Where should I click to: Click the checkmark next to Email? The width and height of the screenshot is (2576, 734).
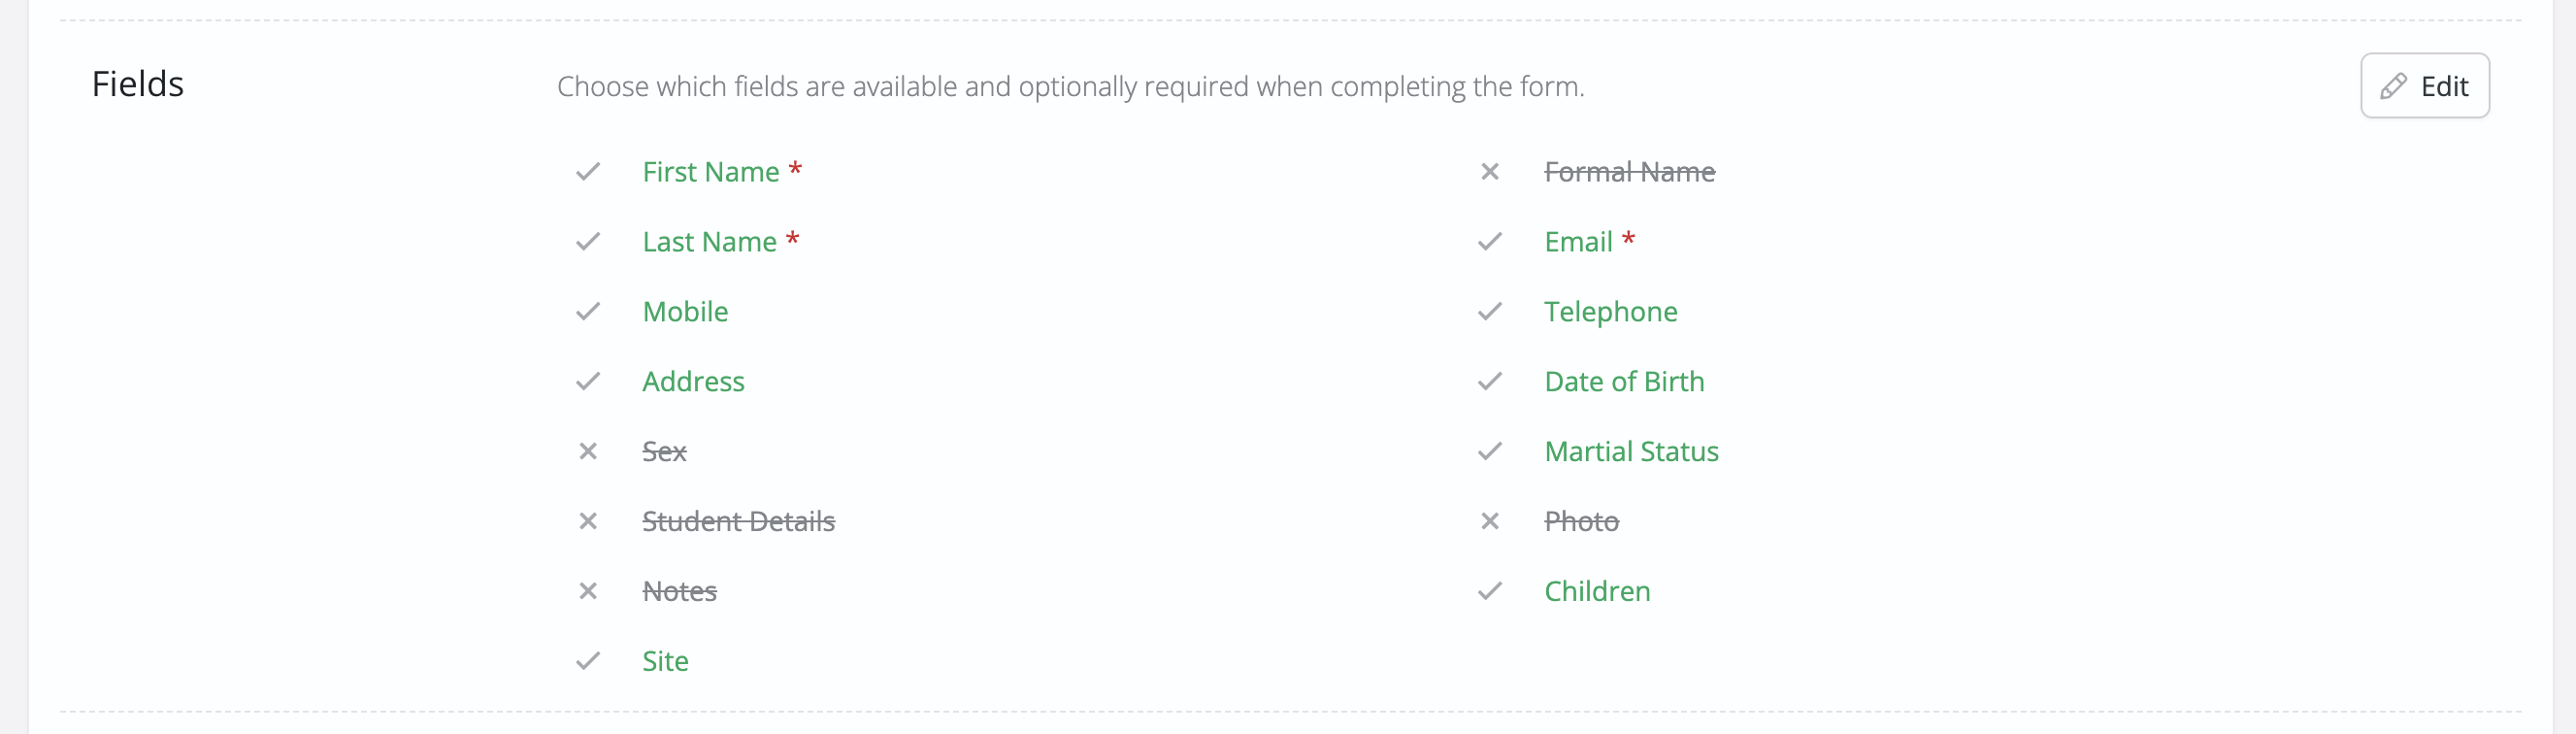click(x=1489, y=242)
